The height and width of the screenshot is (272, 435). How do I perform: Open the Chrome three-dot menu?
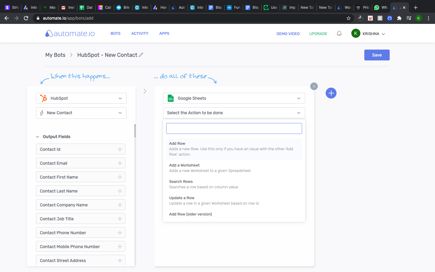coord(428,18)
